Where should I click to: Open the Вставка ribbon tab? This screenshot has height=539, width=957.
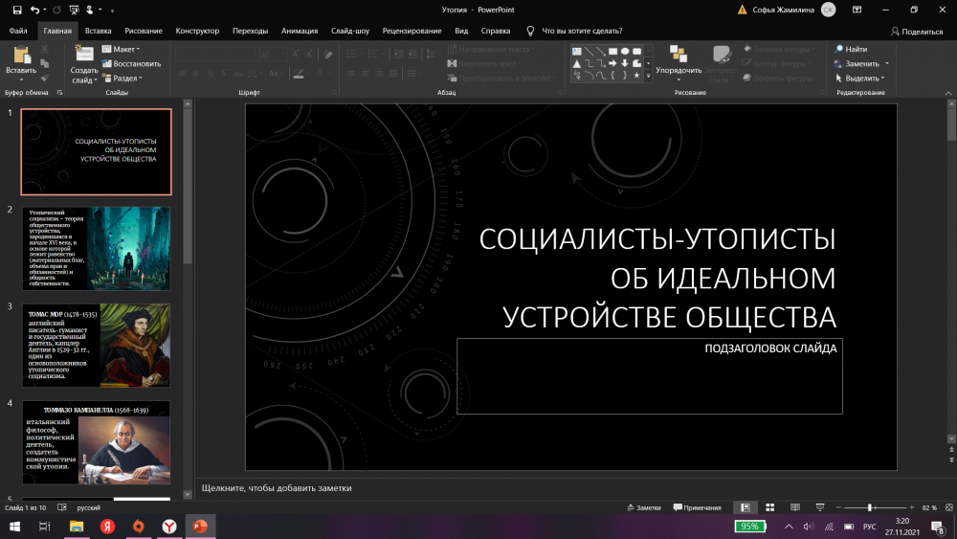(x=98, y=31)
